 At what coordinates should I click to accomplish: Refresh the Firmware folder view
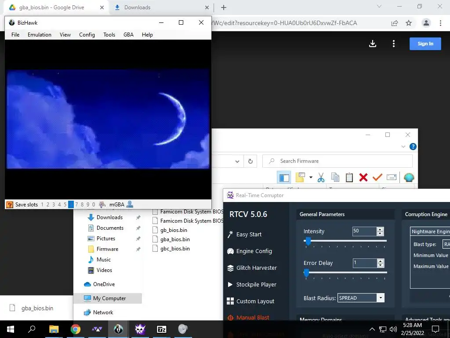pos(250,161)
